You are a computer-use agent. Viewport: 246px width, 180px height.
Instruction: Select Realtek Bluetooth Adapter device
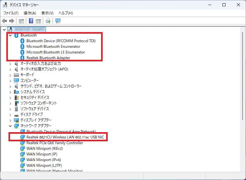point(48,58)
